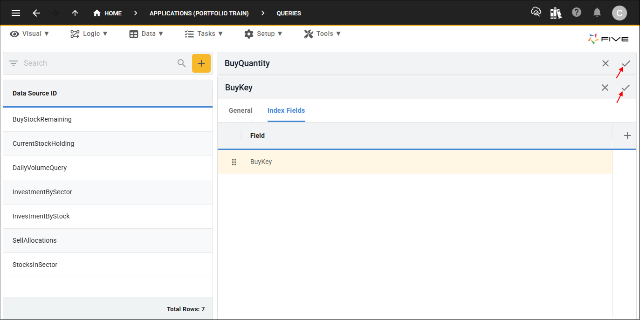Screen dimensions: 640x320
Task: Open Applications (Portfolio Train) breadcrumb
Action: pos(199,14)
